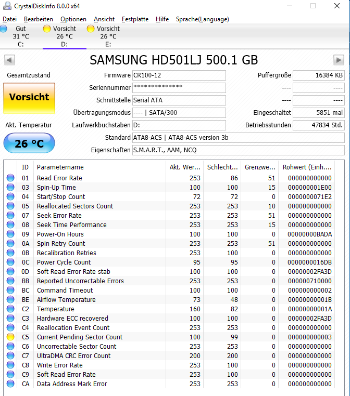Open the Bearbeiten menu
Image resolution: width=350 pixels, height=396 pixels.
39,19
